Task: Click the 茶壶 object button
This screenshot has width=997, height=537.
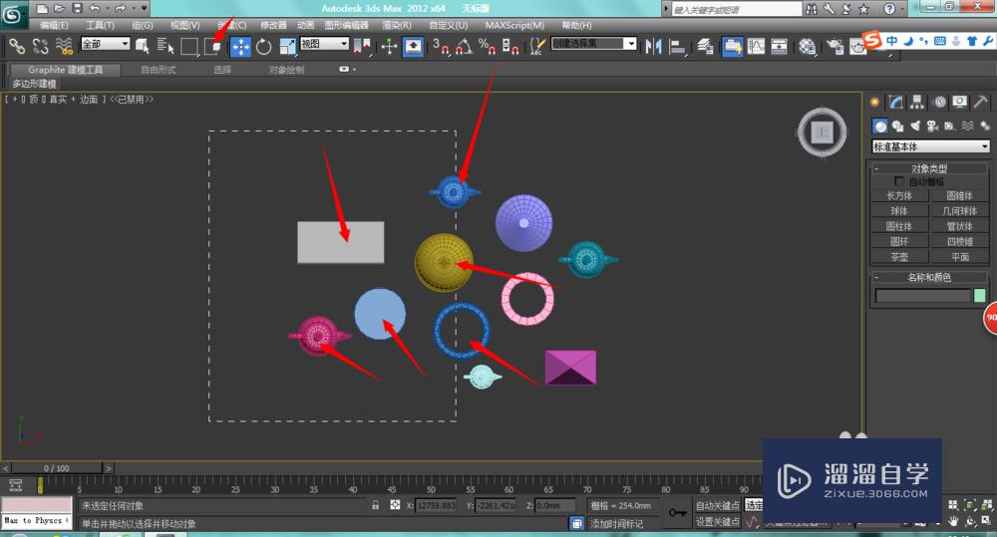Action: point(898,257)
